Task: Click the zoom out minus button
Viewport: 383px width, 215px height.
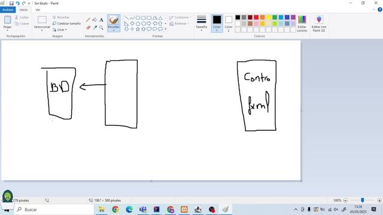Action: [345, 201]
